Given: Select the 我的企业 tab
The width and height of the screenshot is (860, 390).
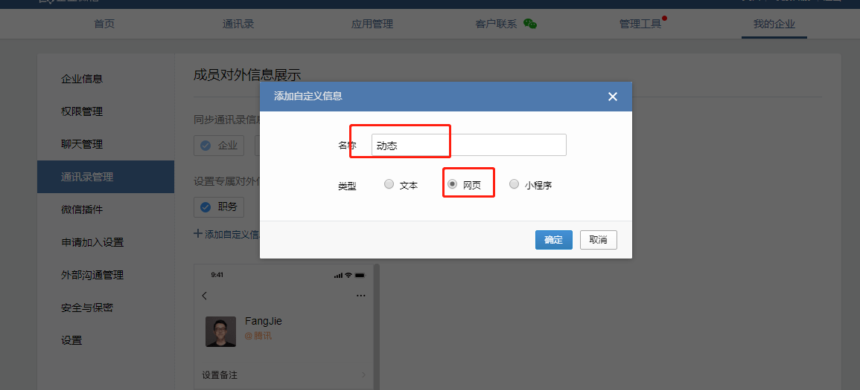Looking at the screenshot, I should pos(774,24).
